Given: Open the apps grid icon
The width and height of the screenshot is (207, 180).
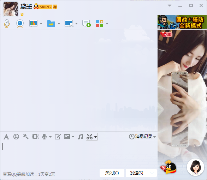Looking at the screenshot, I should (100, 24).
